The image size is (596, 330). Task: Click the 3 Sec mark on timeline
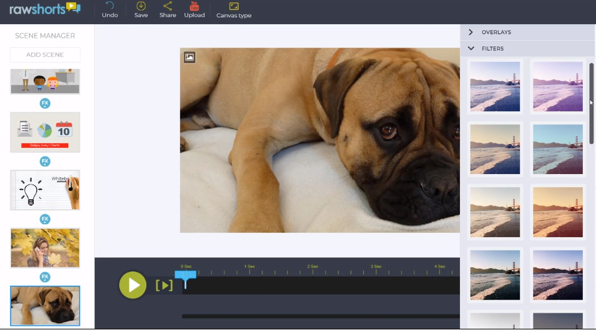click(376, 266)
